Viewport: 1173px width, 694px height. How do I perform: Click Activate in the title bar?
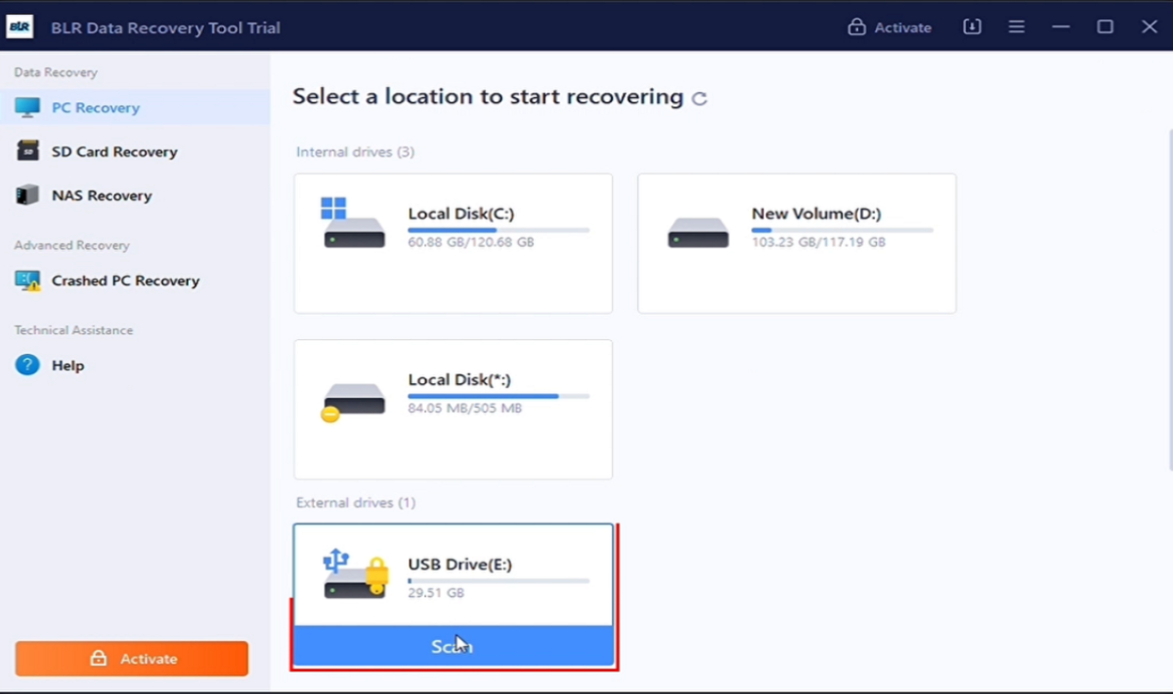tap(890, 27)
